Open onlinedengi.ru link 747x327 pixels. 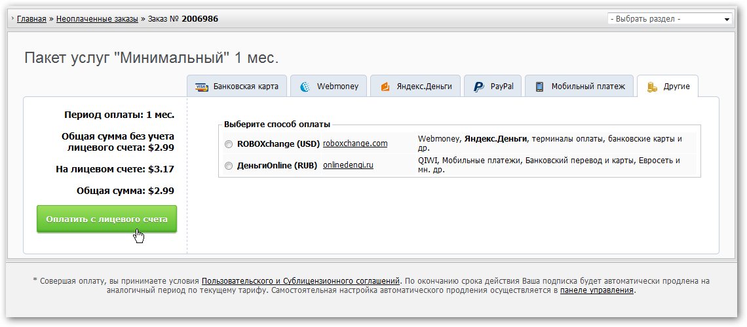(348, 165)
